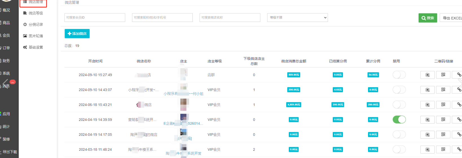Screen dimensions: 462x158
Task: Turn off the enabled 禁用 switch for 2024-04-19 14:39:59
Action: click(399, 119)
